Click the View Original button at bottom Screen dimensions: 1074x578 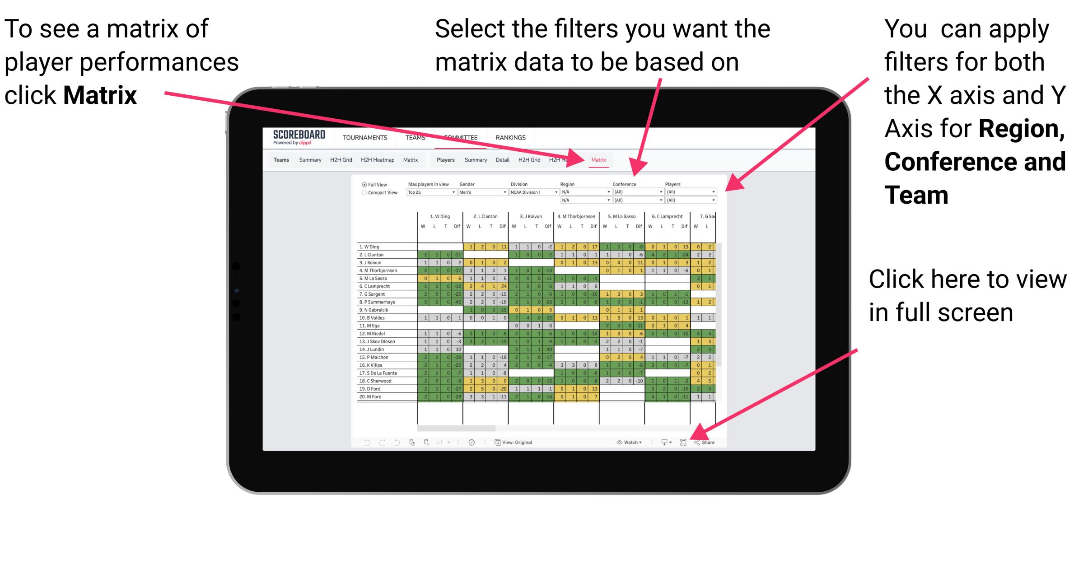click(x=518, y=441)
